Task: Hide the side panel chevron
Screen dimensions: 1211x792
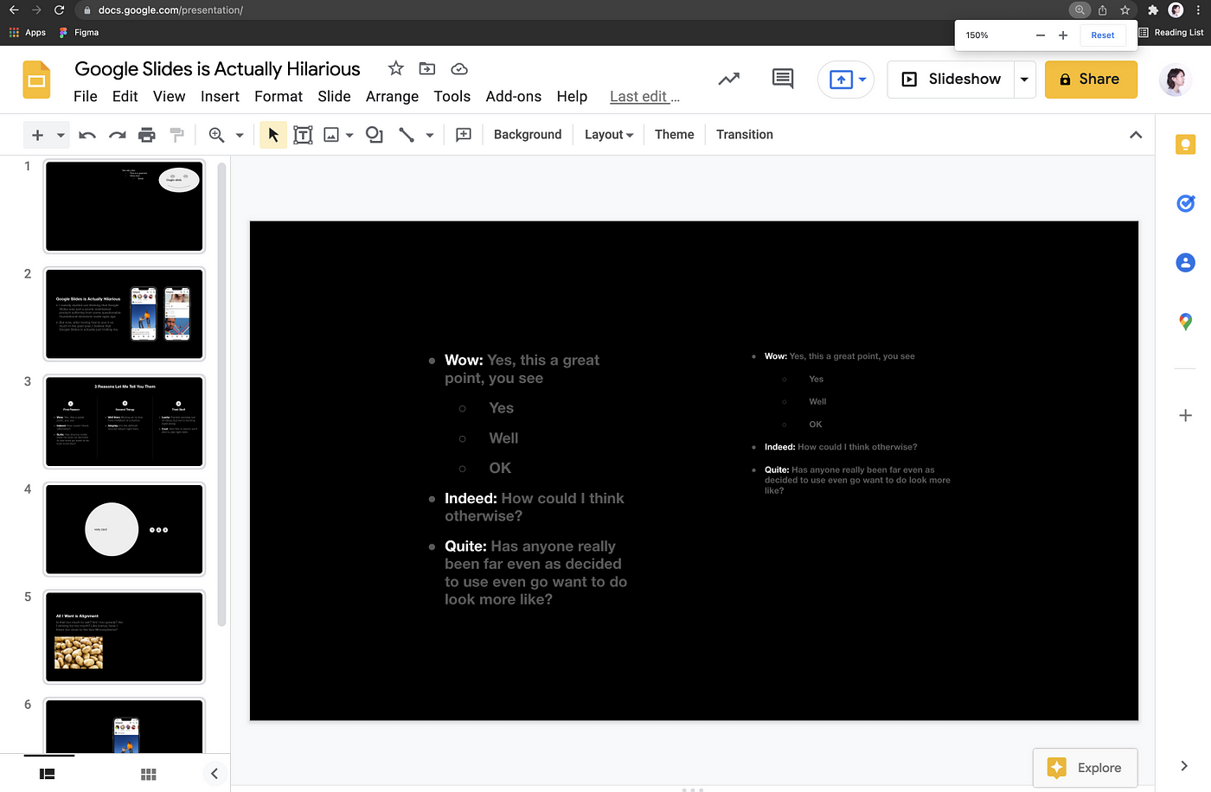Action: coord(1184,766)
